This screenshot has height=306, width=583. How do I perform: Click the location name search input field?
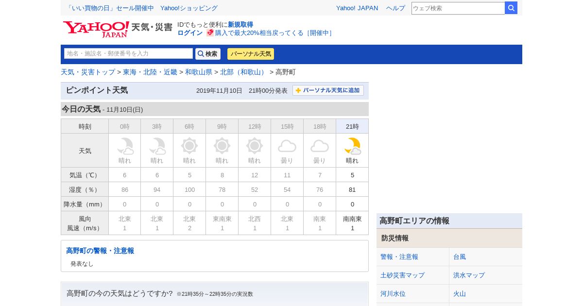tap(128, 53)
